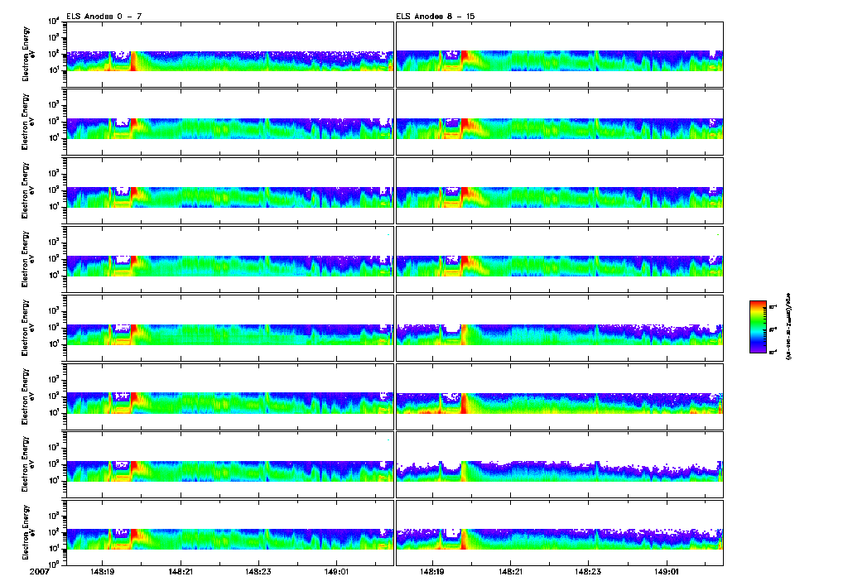Click the rainbow color scale bar
848x586 pixels.
point(758,327)
